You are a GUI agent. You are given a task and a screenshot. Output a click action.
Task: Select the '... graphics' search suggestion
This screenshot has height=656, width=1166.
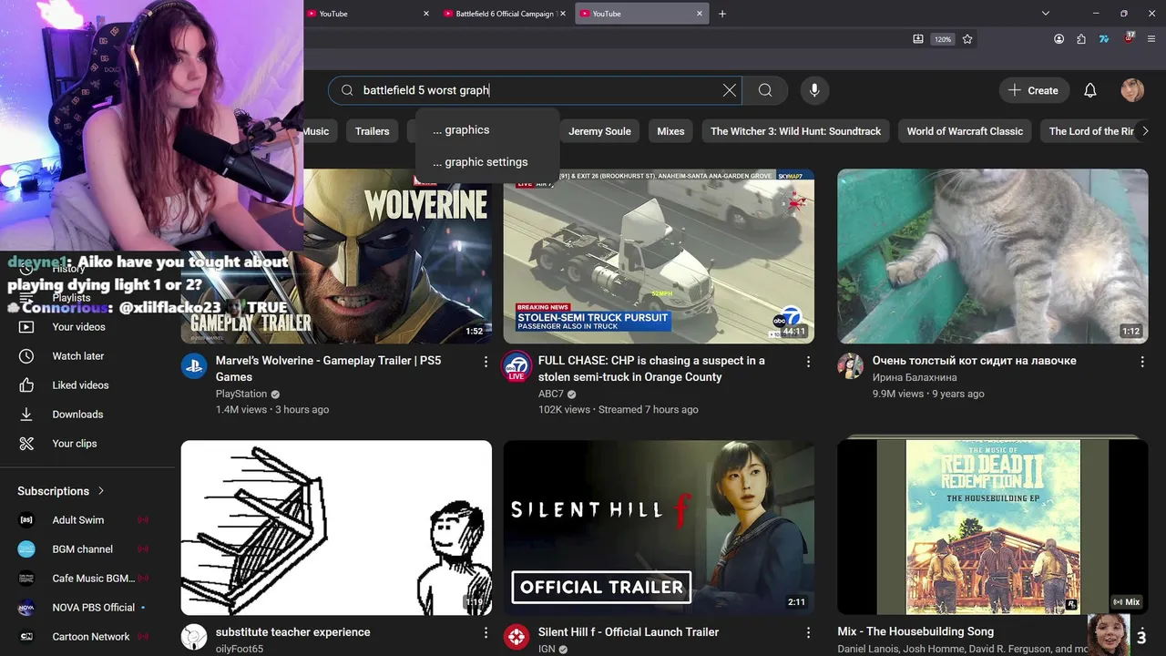click(x=486, y=130)
